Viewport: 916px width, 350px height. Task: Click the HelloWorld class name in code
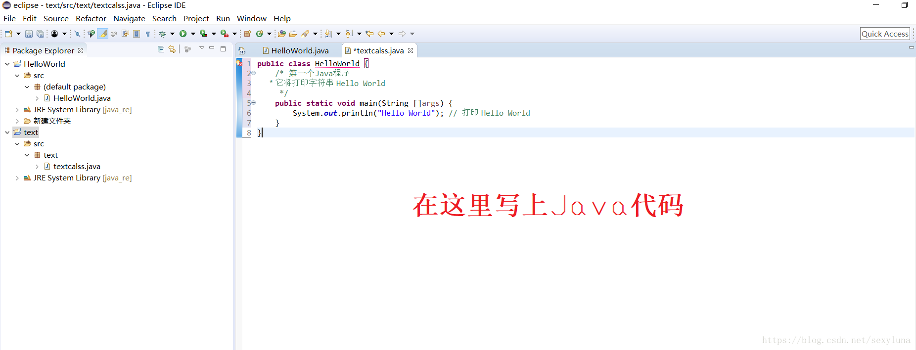tap(337, 64)
